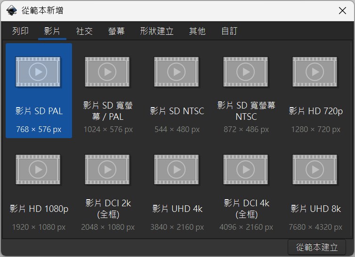This screenshot has width=355, height=257.
Task: Pick the 影片 DCI 2k (全框) icon
Action: pos(107,169)
